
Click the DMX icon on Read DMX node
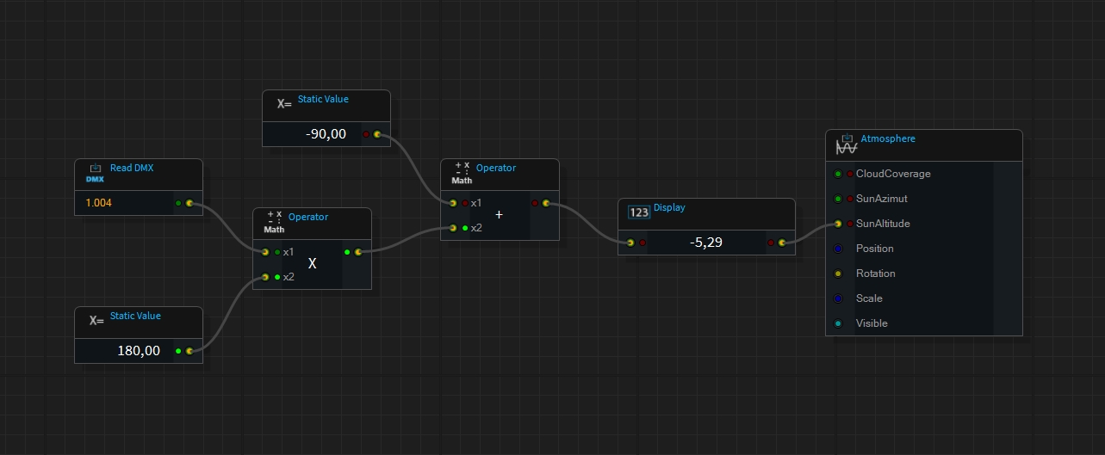(95, 174)
